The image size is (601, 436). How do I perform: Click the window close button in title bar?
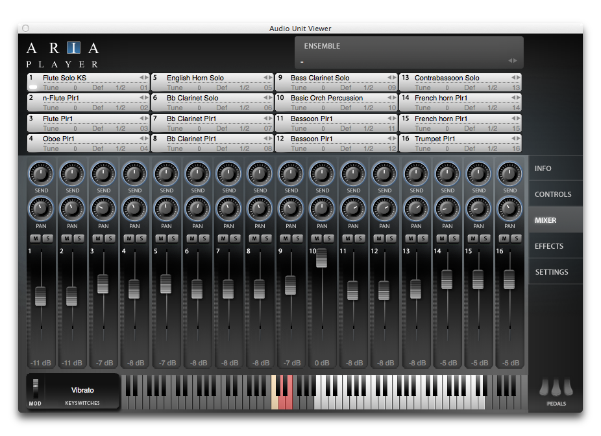(26, 28)
